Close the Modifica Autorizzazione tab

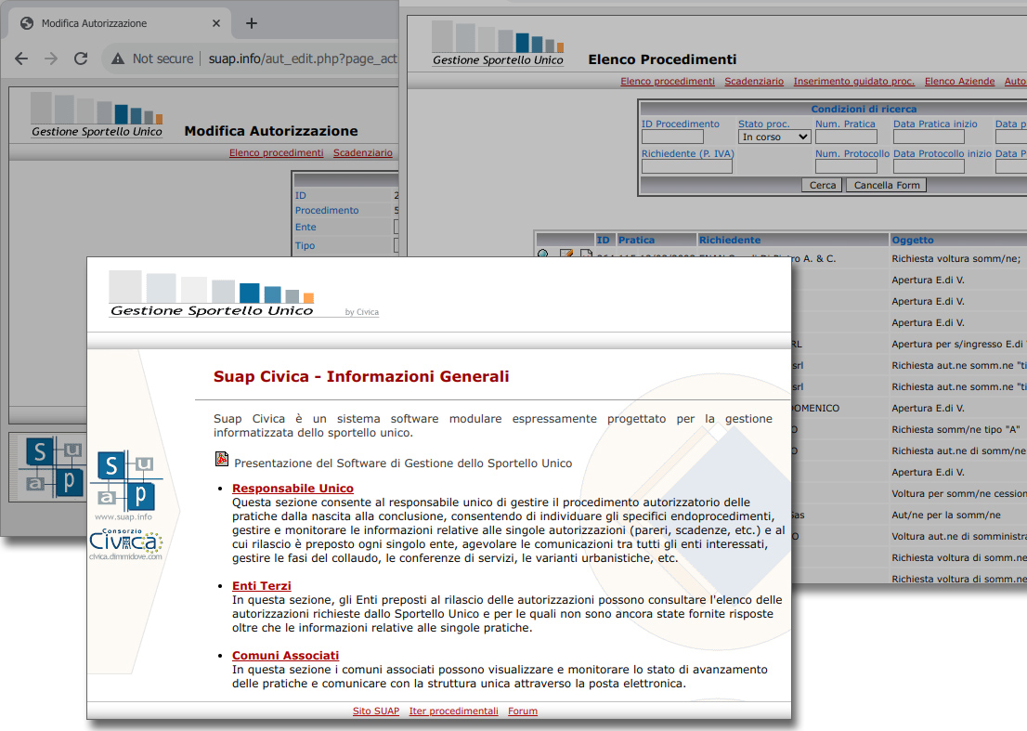[216, 23]
